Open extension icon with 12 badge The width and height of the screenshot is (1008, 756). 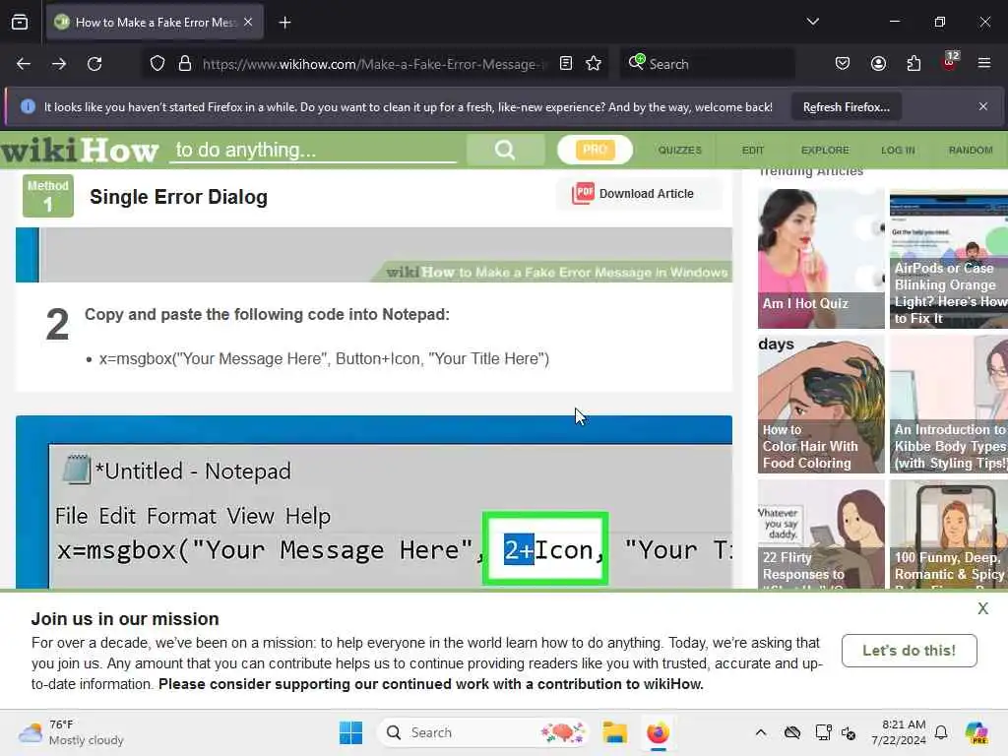[950, 62]
